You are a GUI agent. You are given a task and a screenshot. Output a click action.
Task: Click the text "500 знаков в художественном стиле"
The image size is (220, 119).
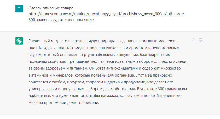(x=61, y=20)
